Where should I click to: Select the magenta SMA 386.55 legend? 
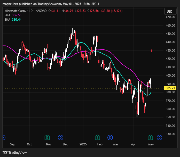[13, 15]
